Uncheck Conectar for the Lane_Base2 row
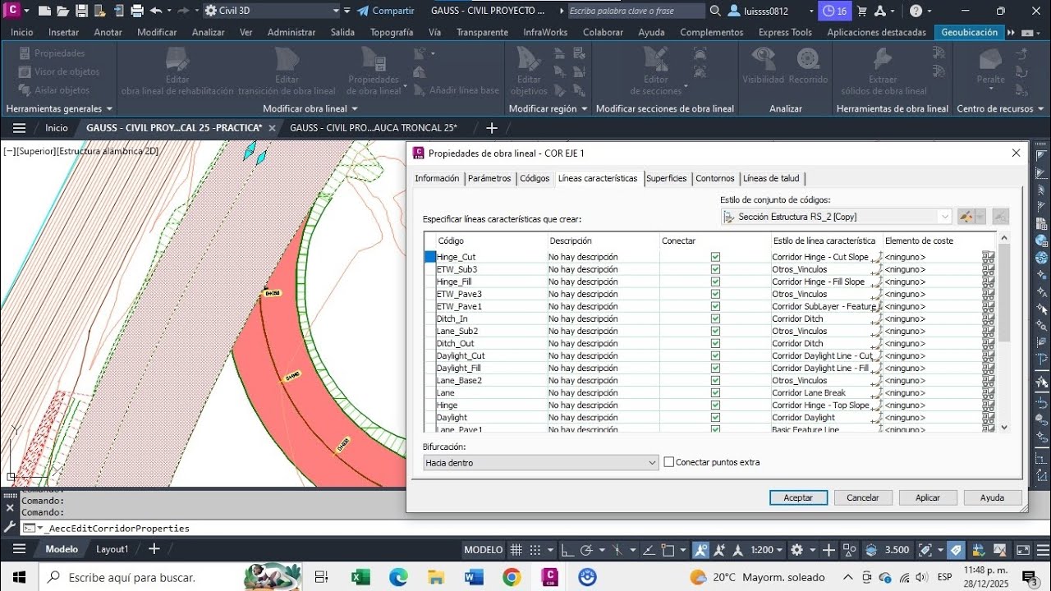 tap(715, 380)
